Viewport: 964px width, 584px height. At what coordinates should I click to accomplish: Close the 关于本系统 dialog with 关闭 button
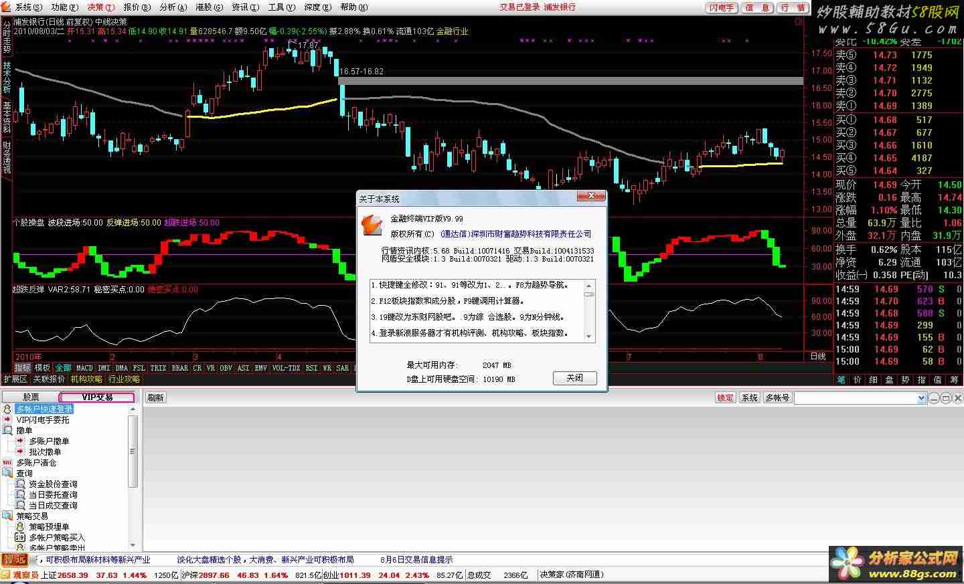tap(574, 378)
